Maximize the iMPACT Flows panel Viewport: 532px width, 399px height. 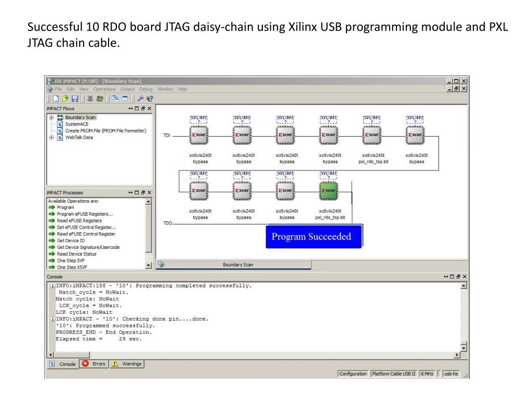(137, 109)
